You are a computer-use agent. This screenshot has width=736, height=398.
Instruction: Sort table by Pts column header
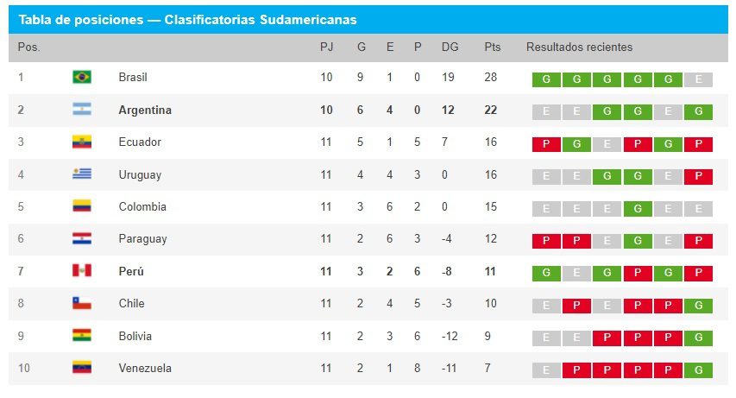[492, 47]
